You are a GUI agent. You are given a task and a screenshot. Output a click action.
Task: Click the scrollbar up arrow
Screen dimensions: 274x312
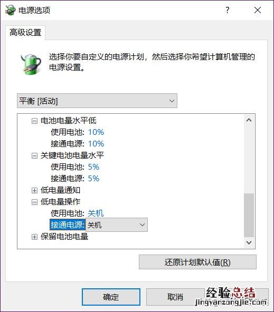(249, 120)
